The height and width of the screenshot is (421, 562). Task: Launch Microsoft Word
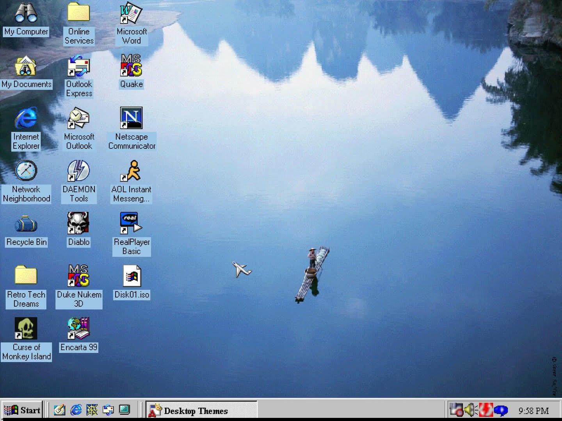tap(131, 14)
